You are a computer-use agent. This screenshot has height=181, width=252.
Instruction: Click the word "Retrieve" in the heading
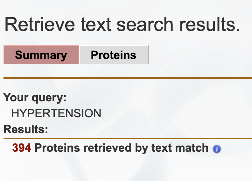point(39,25)
